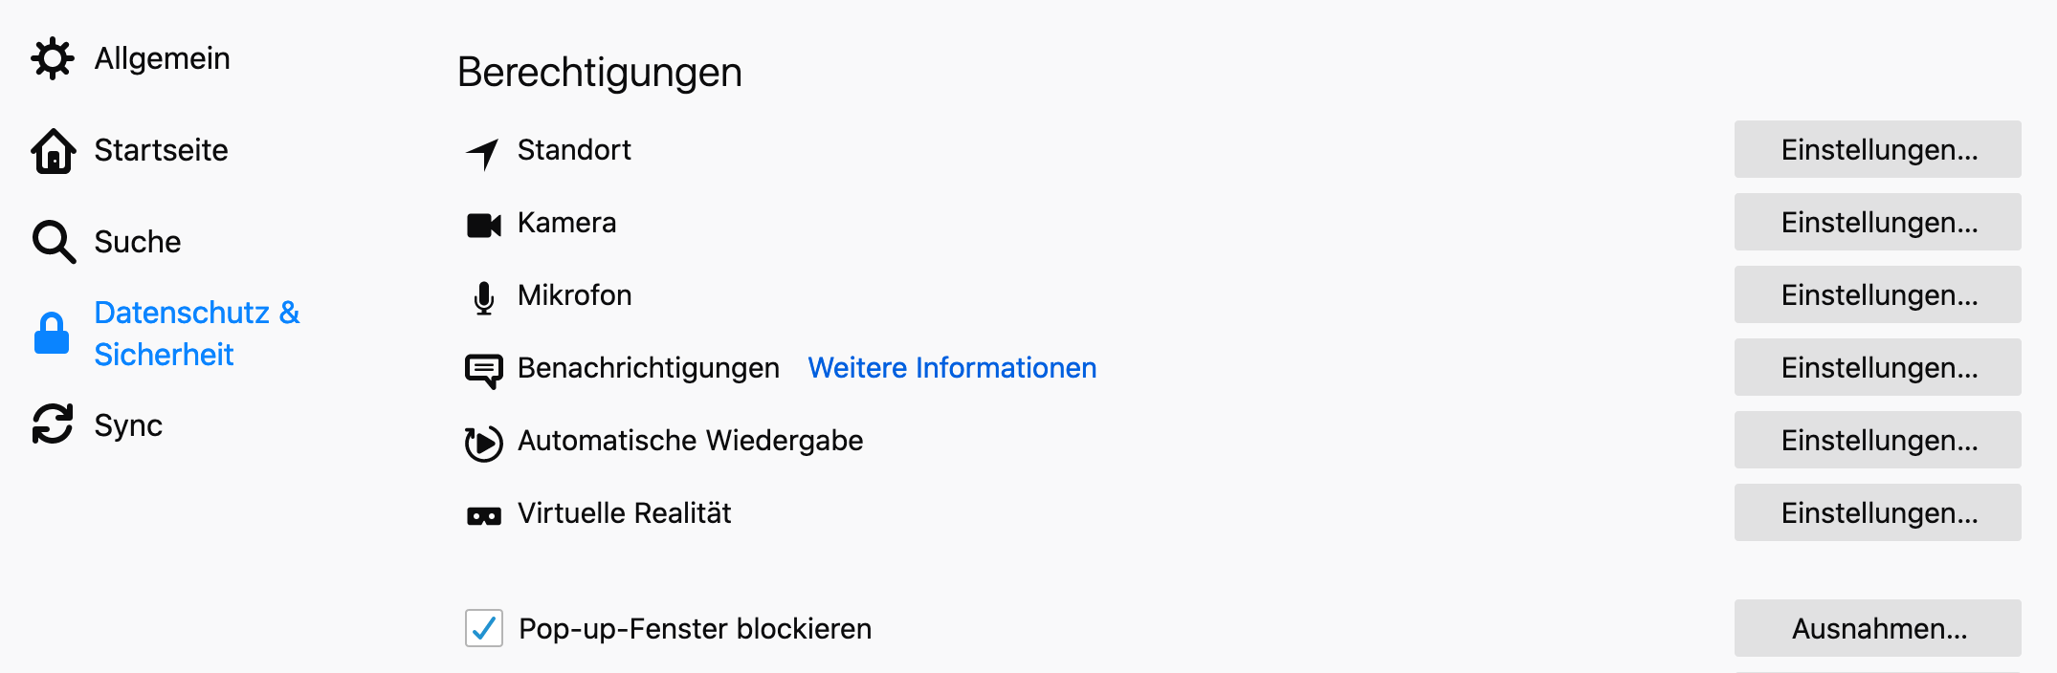Click the Sync arrows icon
Screen dimensions: 2057x673
click(x=53, y=424)
